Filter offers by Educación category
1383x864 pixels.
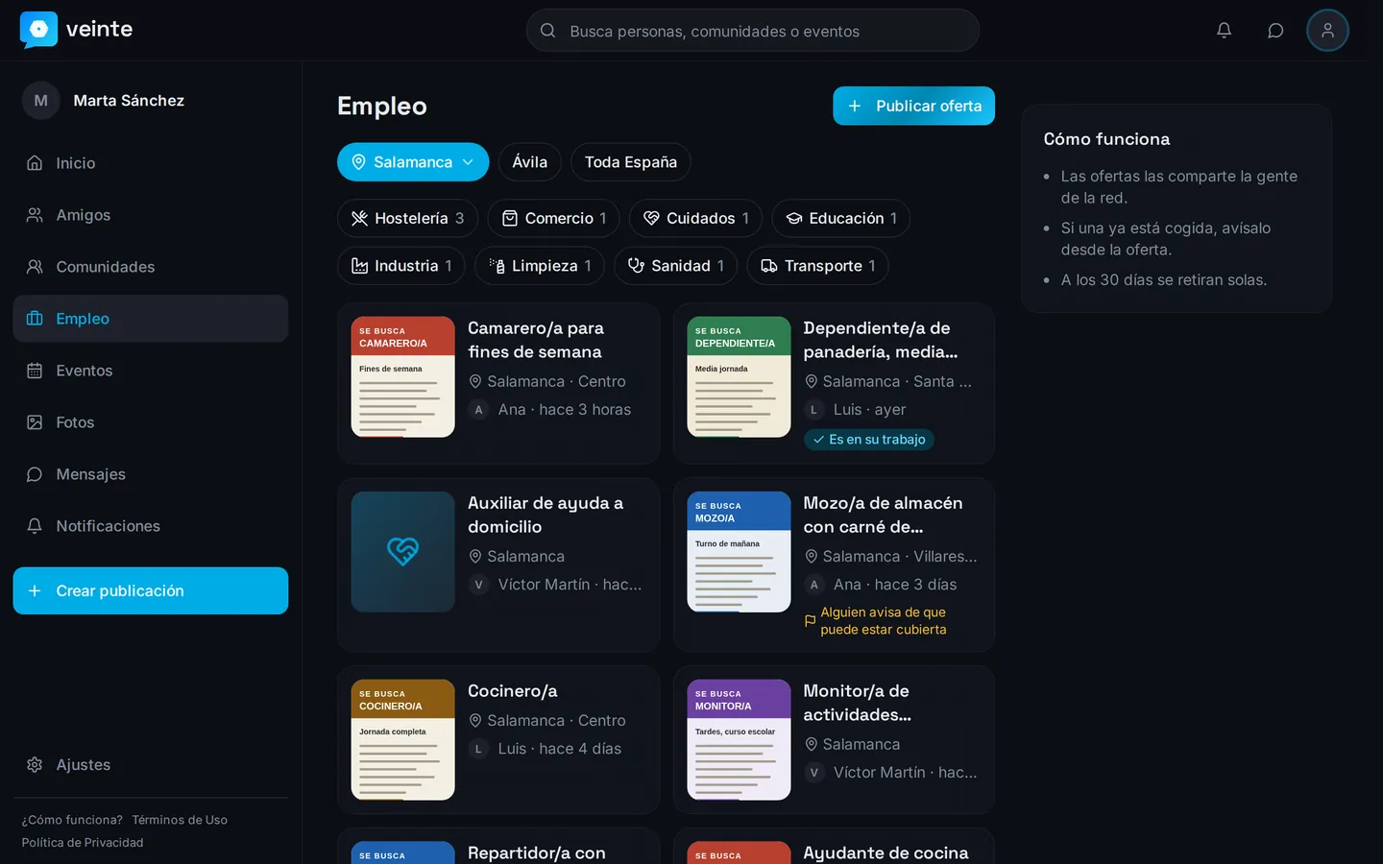tap(841, 219)
